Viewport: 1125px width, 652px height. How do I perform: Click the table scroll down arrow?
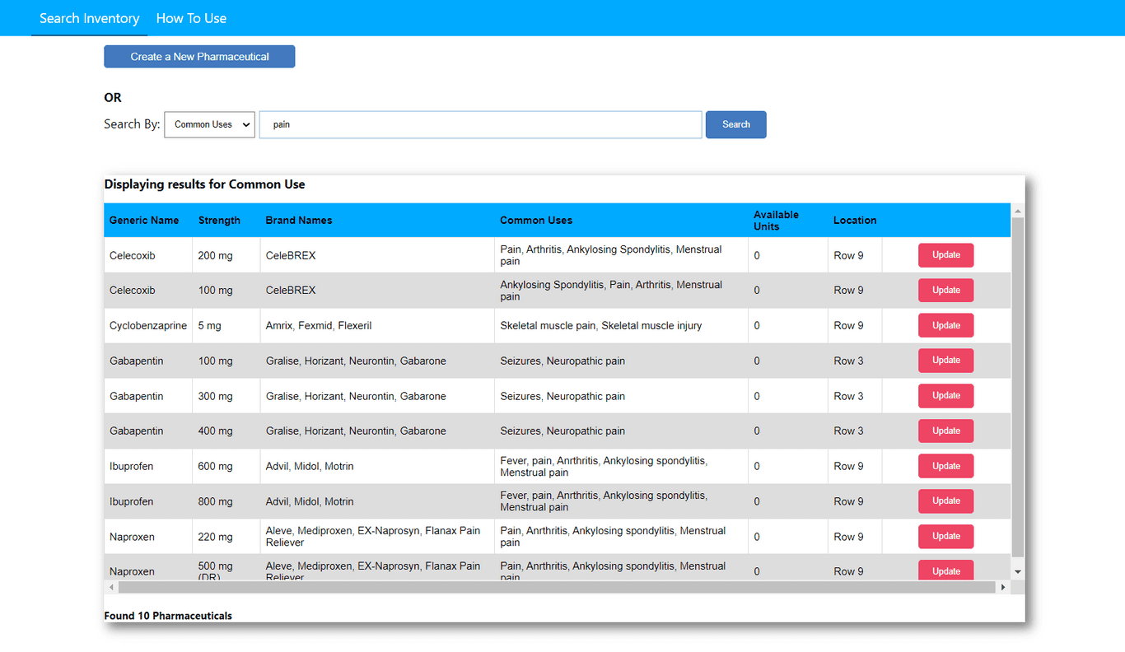(x=1018, y=572)
